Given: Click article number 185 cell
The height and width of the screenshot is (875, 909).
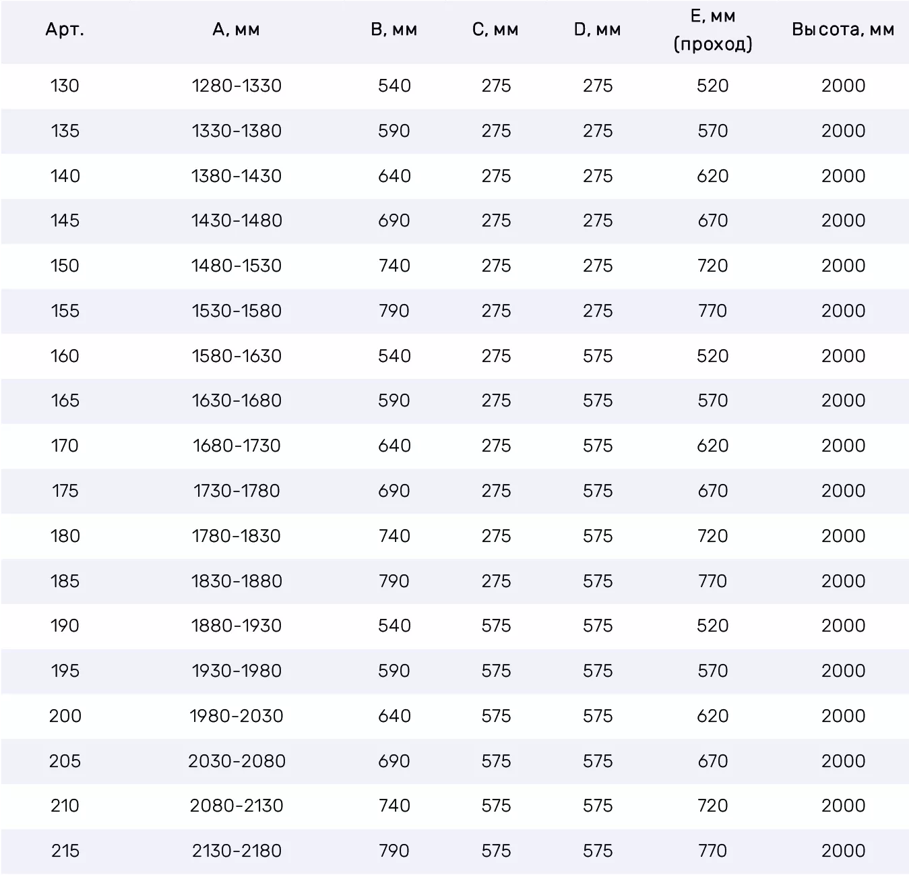Looking at the screenshot, I should (65, 581).
